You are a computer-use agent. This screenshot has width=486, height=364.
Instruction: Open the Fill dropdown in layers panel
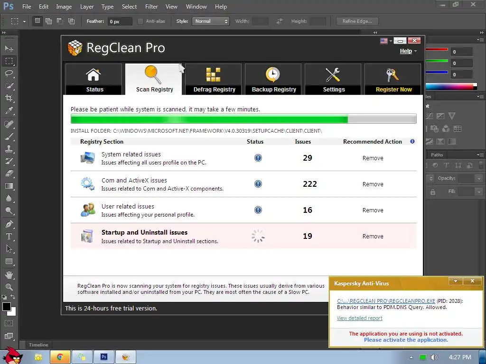pos(479,191)
